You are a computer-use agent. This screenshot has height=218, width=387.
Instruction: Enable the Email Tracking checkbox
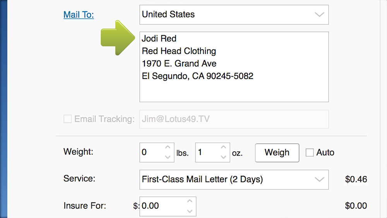[x=67, y=119]
